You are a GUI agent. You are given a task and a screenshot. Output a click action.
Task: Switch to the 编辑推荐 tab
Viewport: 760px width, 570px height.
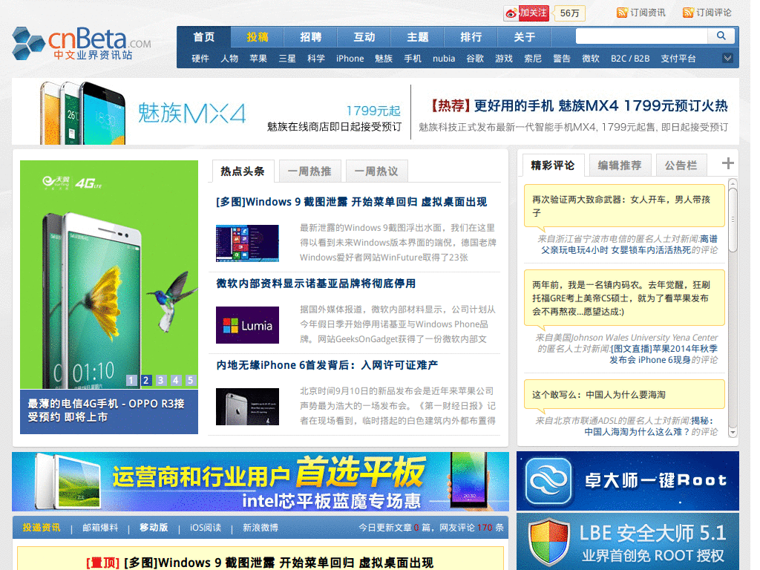[x=620, y=165]
